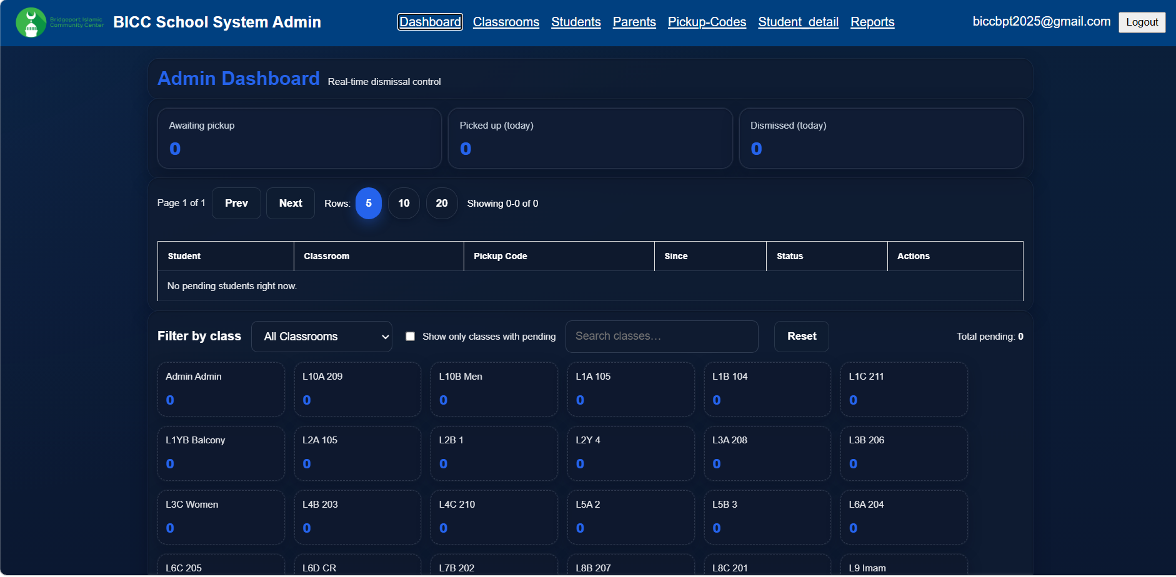Open the All Classrooms dropdown
The width and height of the screenshot is (1176, 577).
[322, 337]
